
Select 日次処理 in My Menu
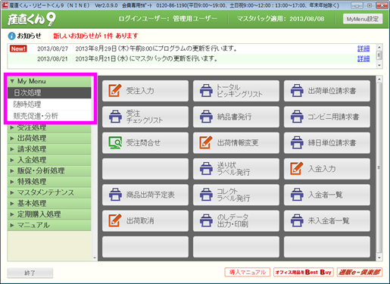click(49, 92)
